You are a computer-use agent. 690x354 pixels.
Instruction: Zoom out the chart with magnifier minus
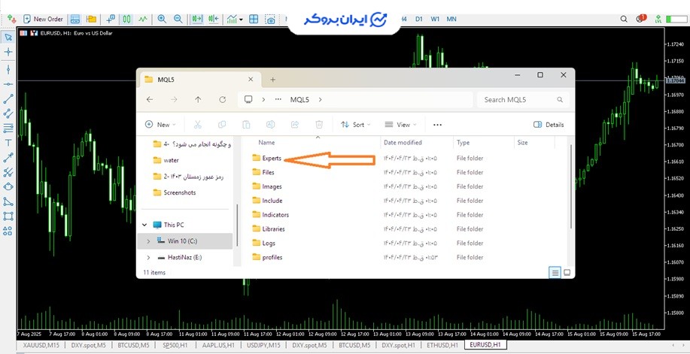pyautogui.click(x=178, y=19)
